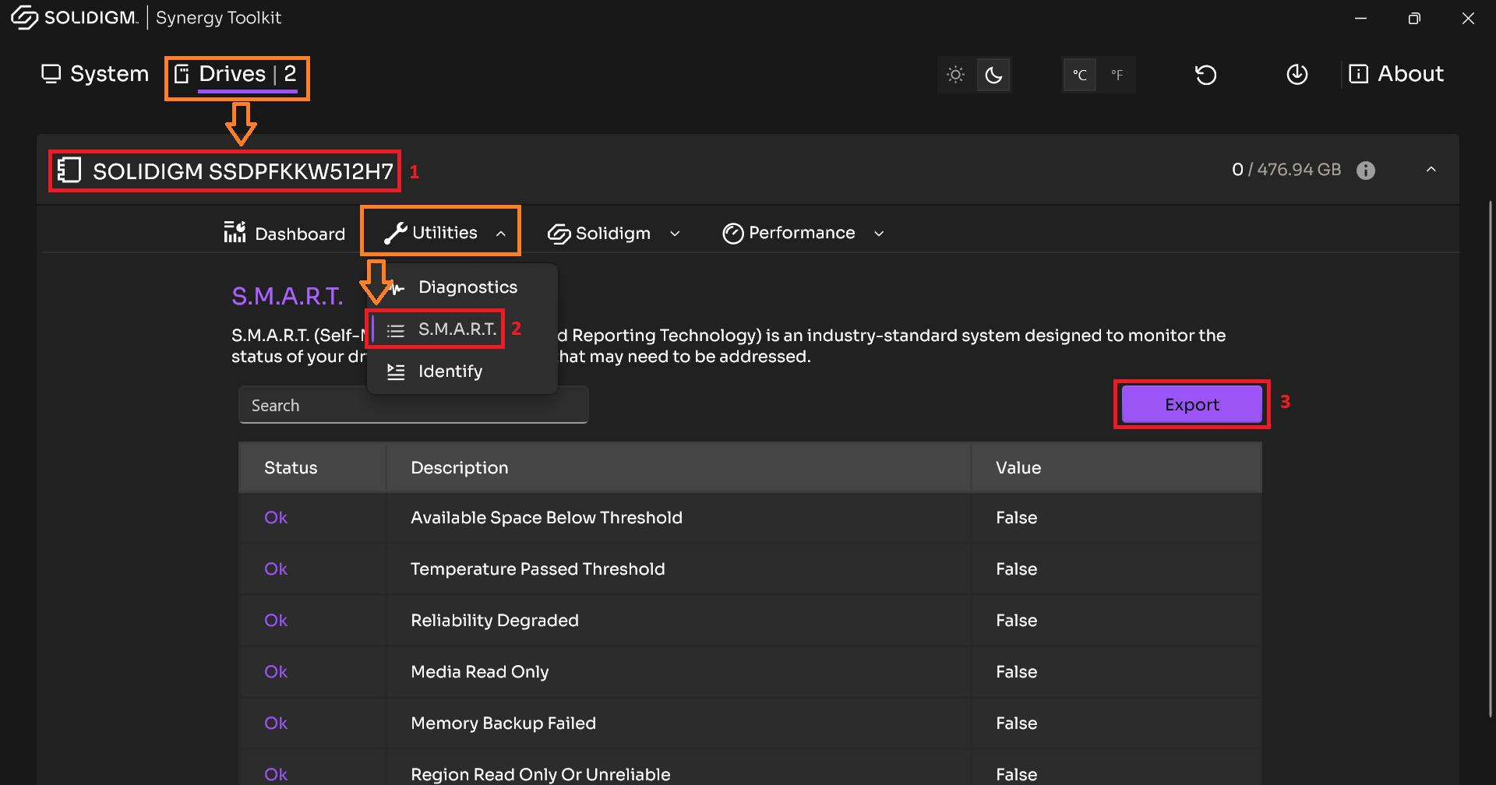
Task: Choose Identify from Utilities menu
Action: 462,371
